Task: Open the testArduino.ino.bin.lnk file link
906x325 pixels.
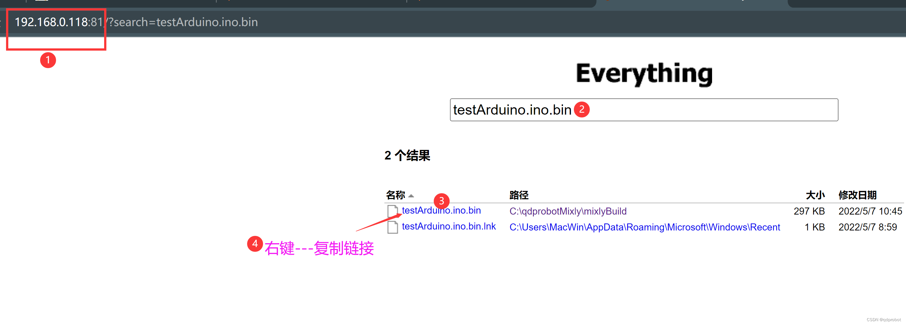Action: tap(449, 226)
